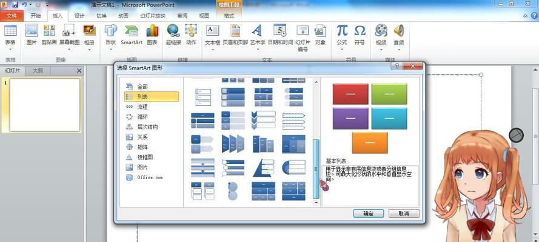Click the 音频 audio speaker icon
539x242 pixels.
click(x=399, y=31)
